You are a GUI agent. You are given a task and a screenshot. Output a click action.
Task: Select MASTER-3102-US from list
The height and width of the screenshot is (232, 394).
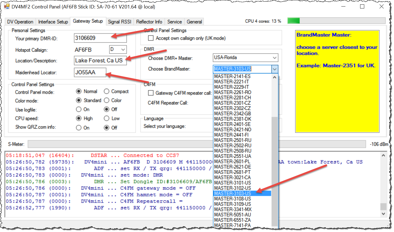point(242,188)
